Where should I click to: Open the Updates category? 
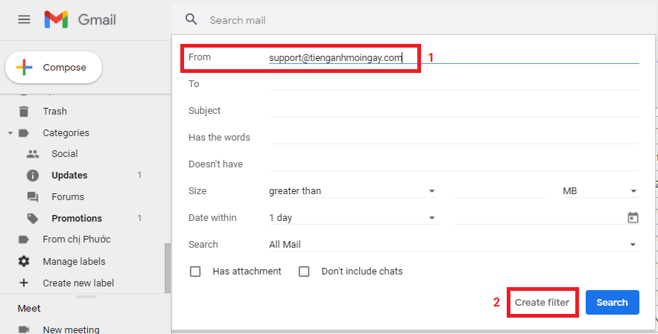click(69, 176)
